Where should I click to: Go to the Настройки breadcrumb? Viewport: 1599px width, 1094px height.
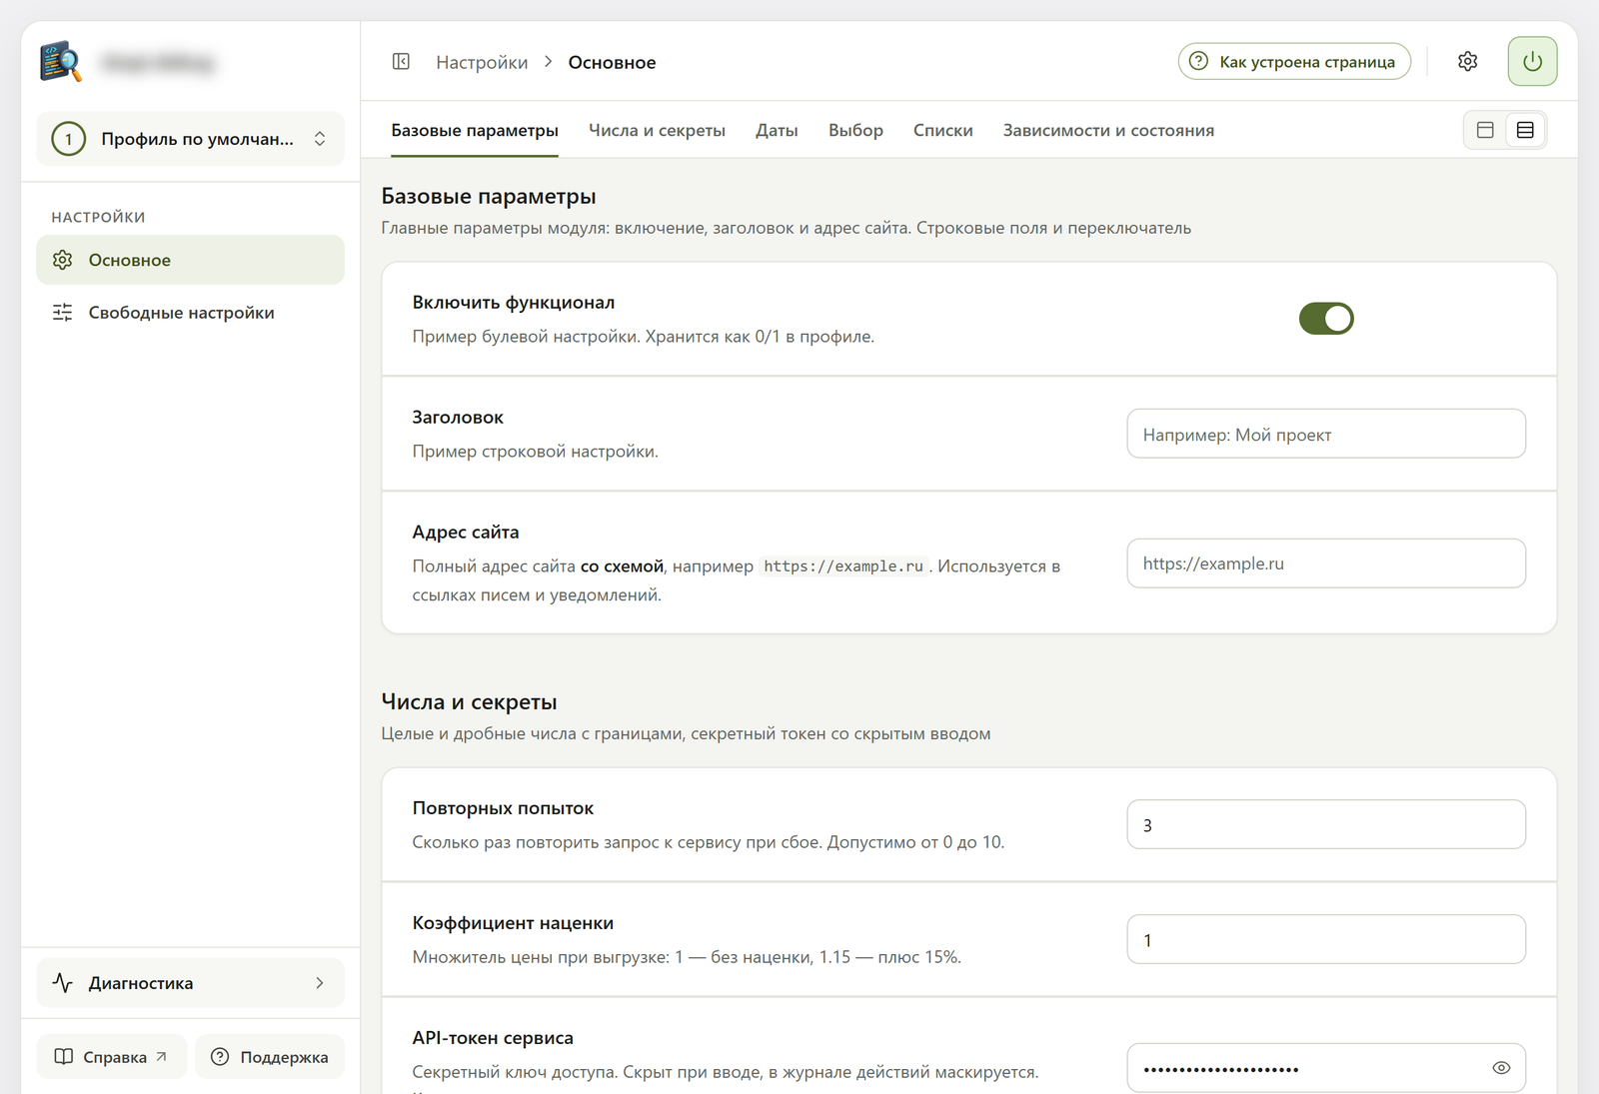click(482, 62)
